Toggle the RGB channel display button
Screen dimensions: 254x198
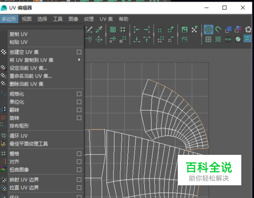pos(228,40)
